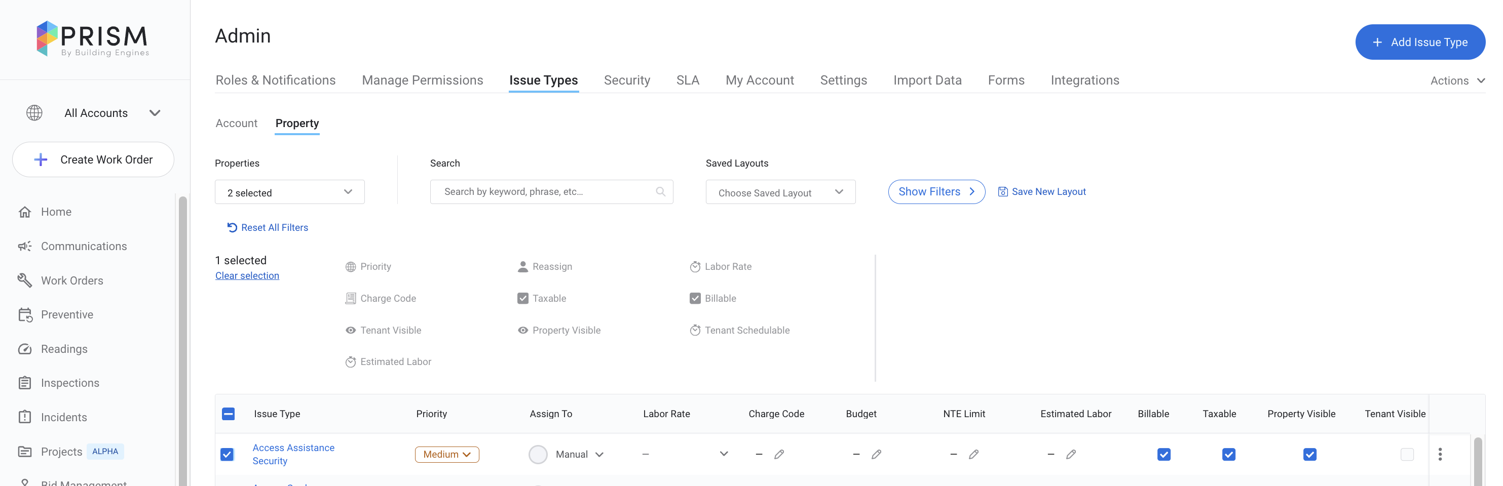
Task: Switch to Roles & Notifications tab
Action: pos(275,80)
